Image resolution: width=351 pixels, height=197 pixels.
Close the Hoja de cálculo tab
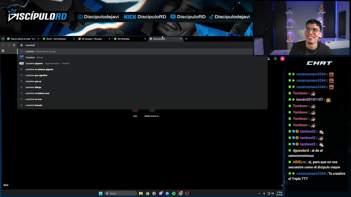coord(38,39)
